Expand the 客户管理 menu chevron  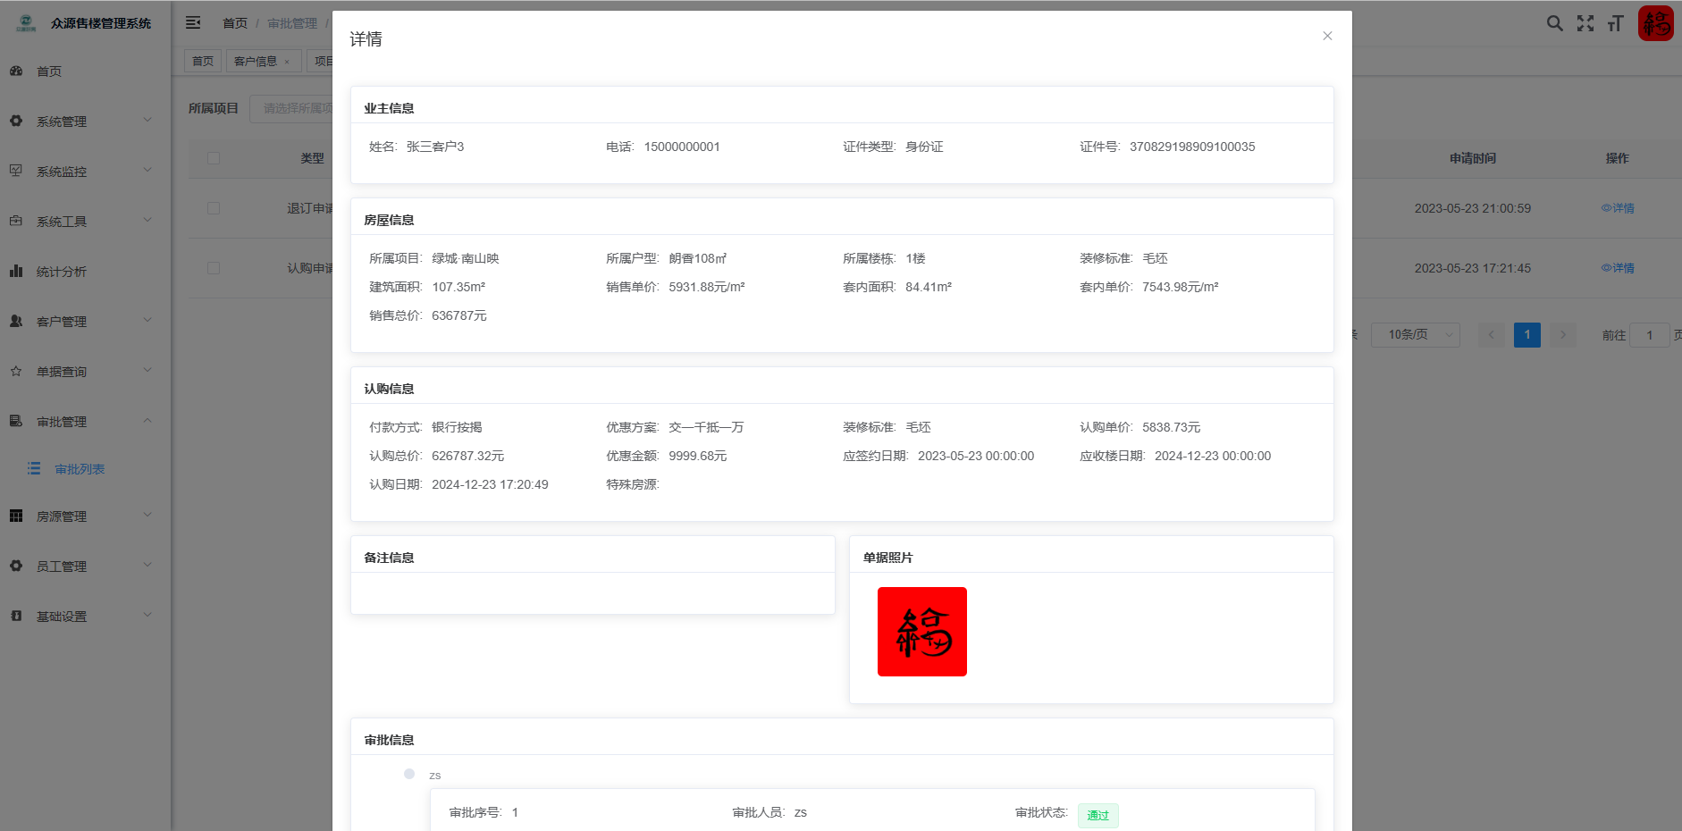click(x=147, y=320)
